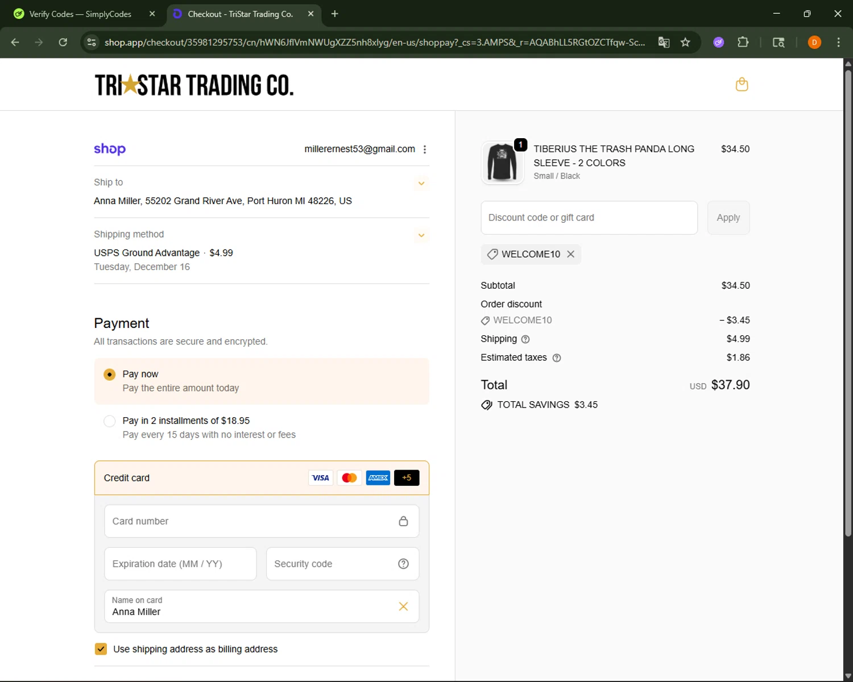Toggle Use shipping address as billing address

tap(101, 649)
